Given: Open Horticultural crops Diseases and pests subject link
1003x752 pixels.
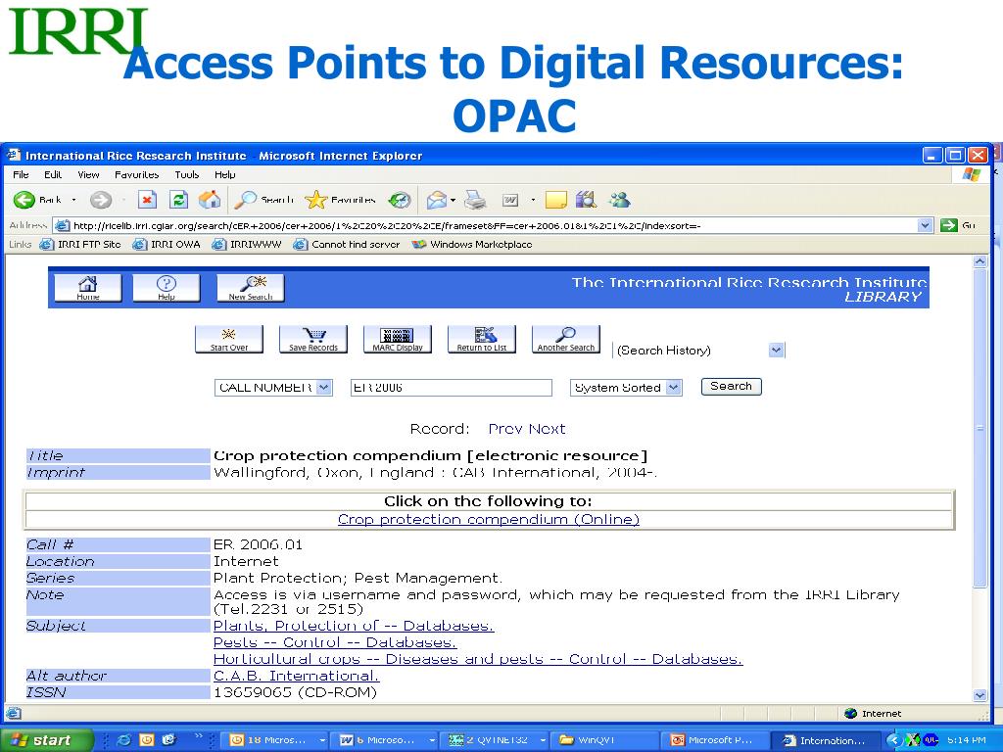Looking at the screenshot, I should coord(478,659).
